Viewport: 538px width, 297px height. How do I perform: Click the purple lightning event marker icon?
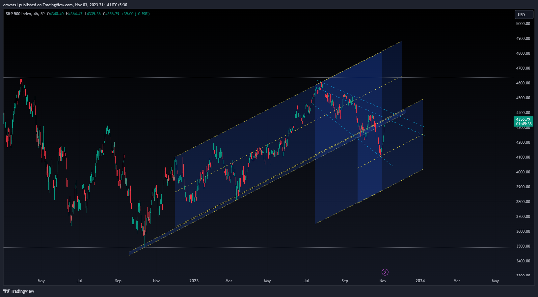[x=385, y=272]
